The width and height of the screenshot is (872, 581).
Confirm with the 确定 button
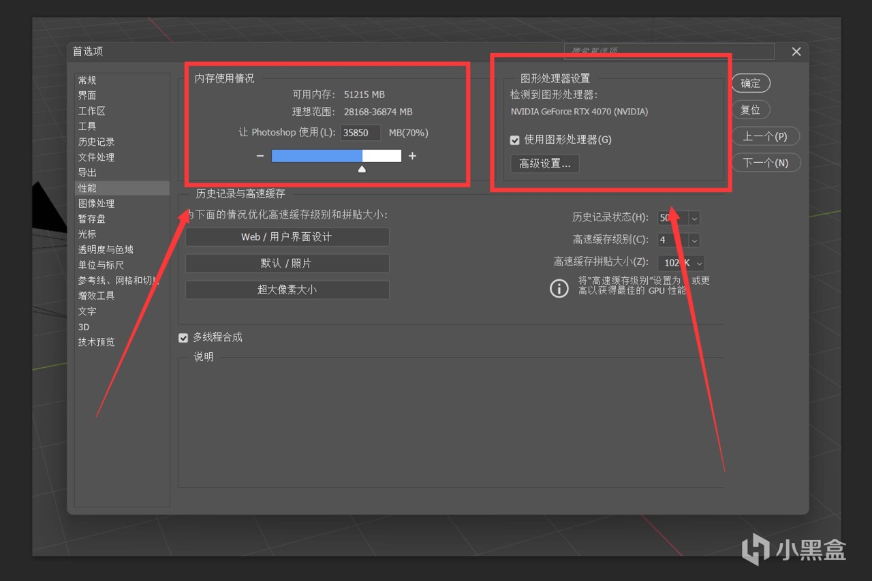pos(751,83)
